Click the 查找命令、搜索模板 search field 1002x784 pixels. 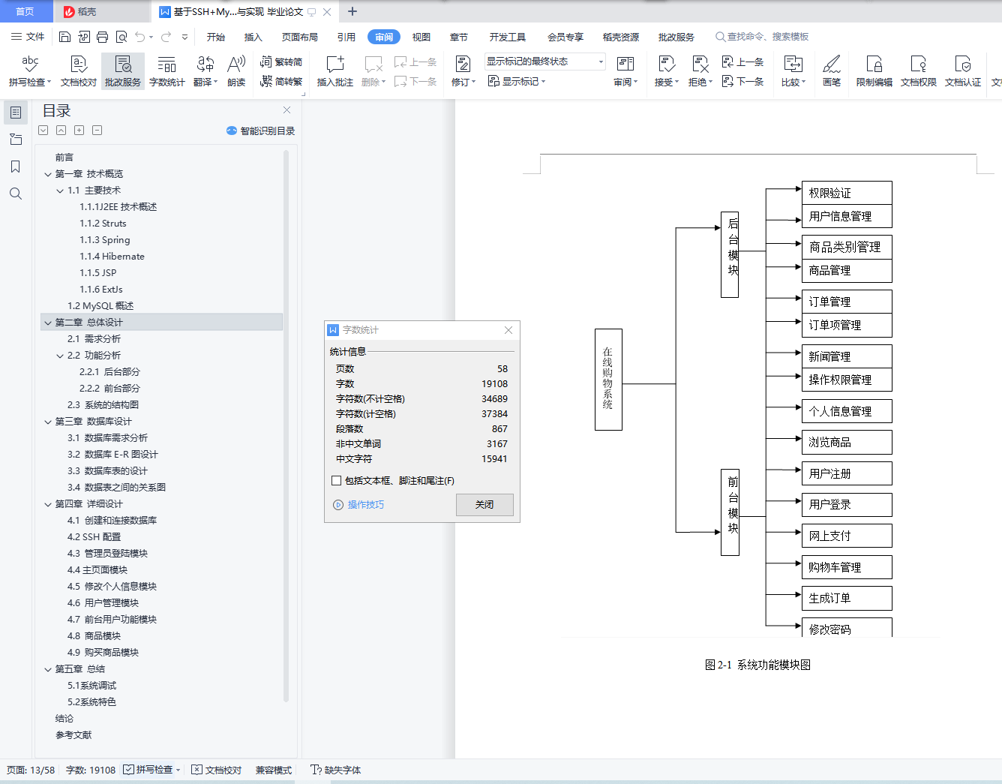(x=762, y=37)
